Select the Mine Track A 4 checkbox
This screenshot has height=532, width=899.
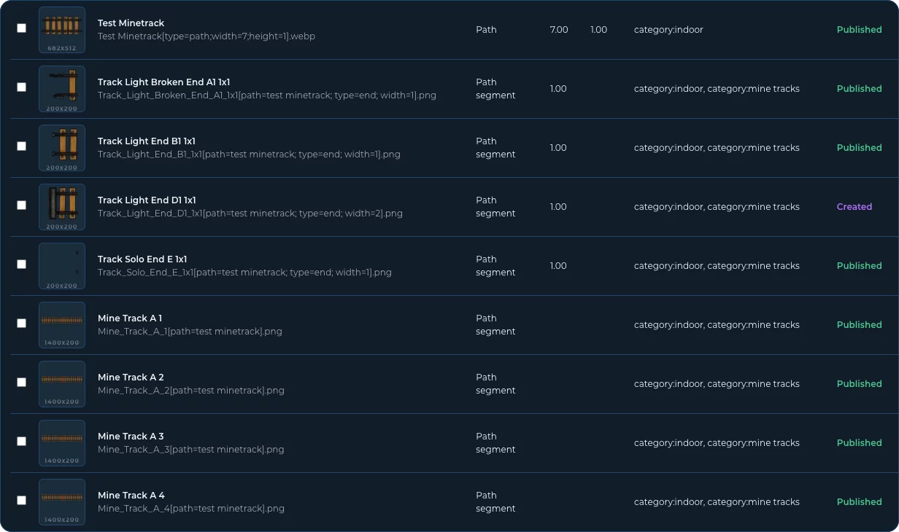click(x=21, y=500)
